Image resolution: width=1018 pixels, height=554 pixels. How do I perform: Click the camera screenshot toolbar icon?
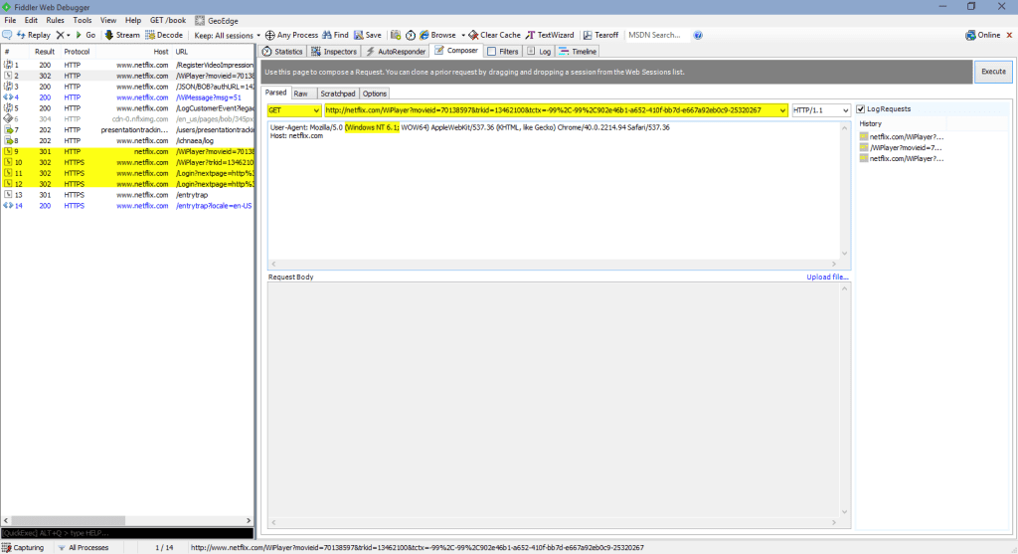(x=396, y=35)
